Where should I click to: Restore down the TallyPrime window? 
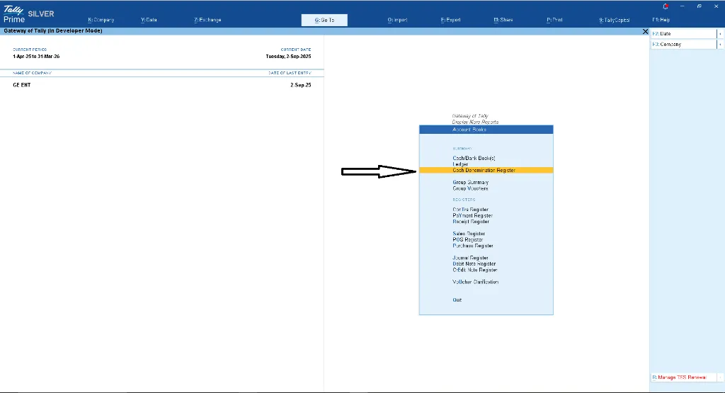[699, 6]
